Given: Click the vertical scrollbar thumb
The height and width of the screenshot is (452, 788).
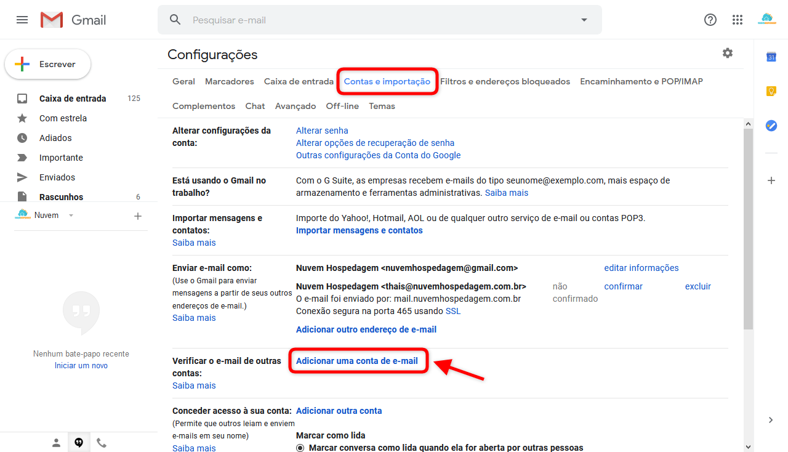Looking at the screenshot, I should pos(748,229).
